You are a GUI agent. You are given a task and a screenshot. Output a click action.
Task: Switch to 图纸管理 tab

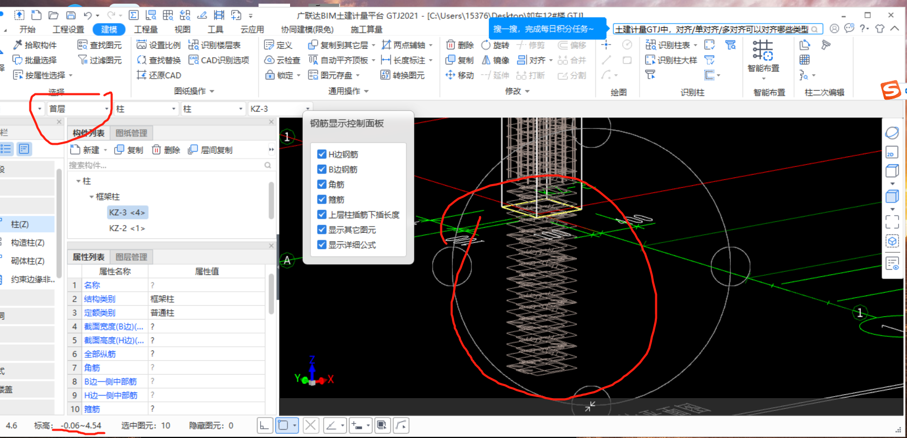point(131,133)
